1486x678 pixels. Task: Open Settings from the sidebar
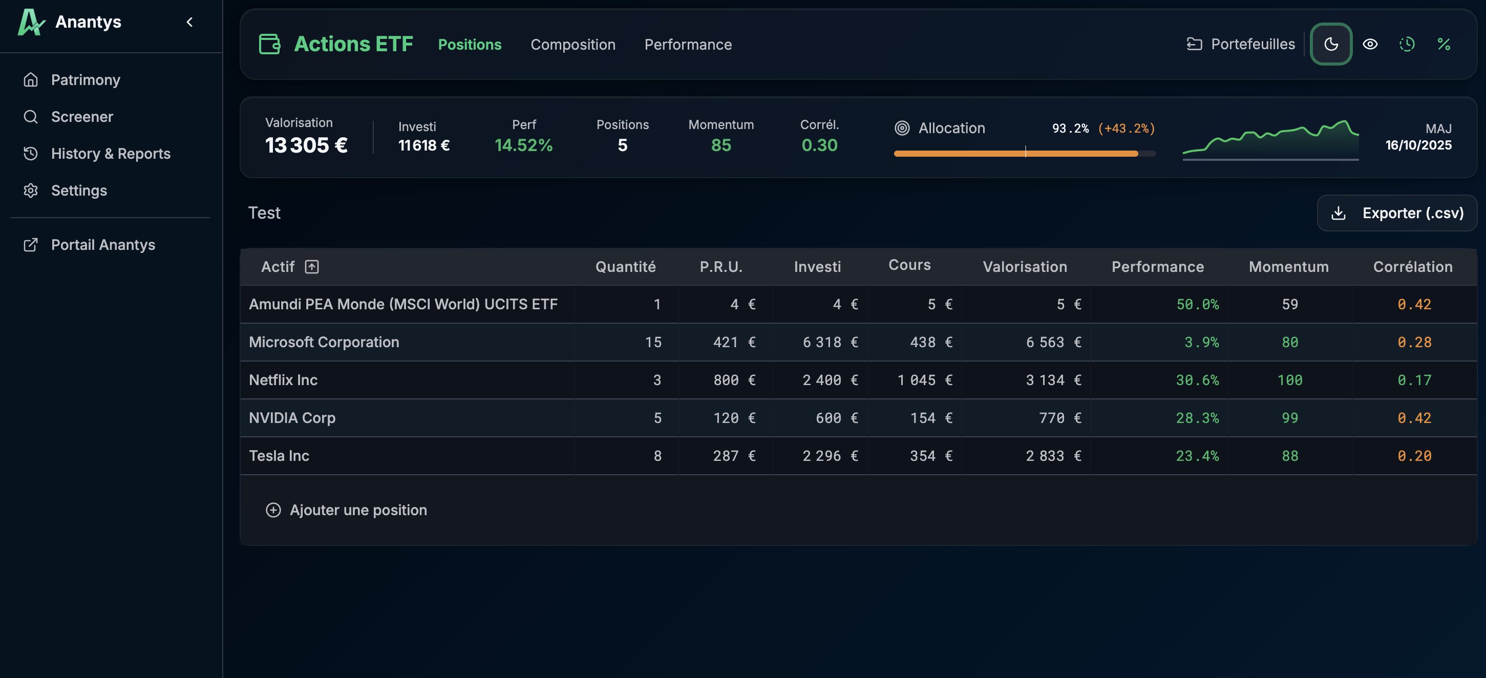(x=79, y=190)
